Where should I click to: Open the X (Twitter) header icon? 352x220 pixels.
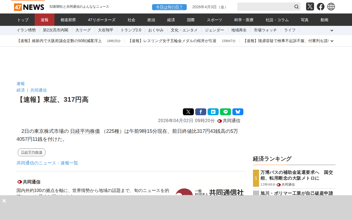310,7
